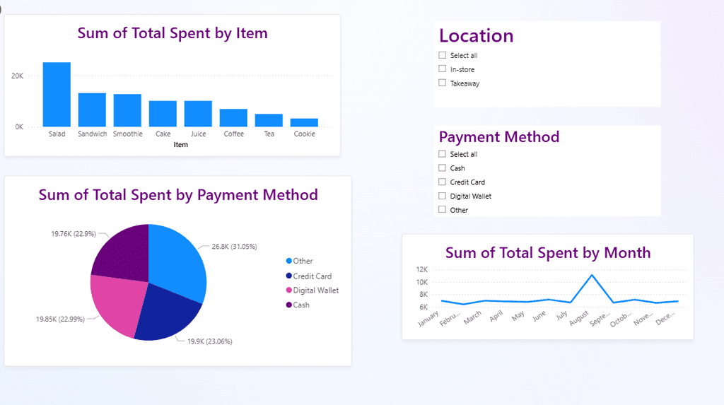Click the April label on month axis
This screenshot has height=405, width=724.
click(496, 316)
